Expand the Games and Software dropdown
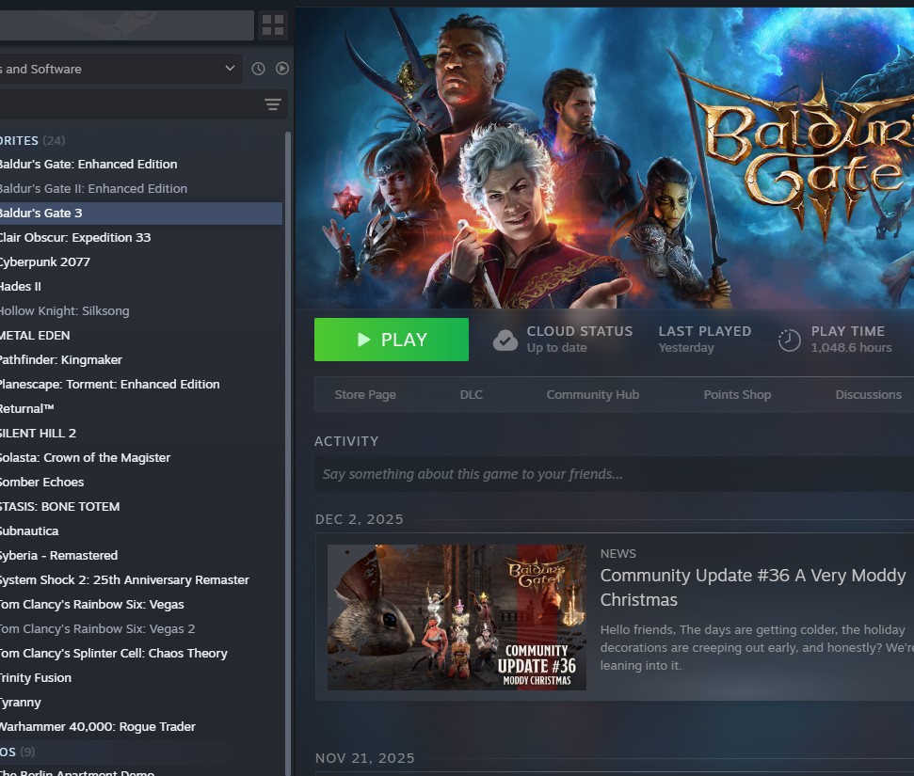 point(120,69)
